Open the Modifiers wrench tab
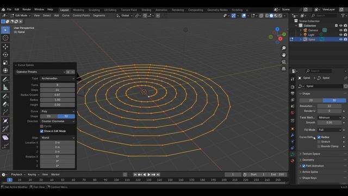 [293, 135]
